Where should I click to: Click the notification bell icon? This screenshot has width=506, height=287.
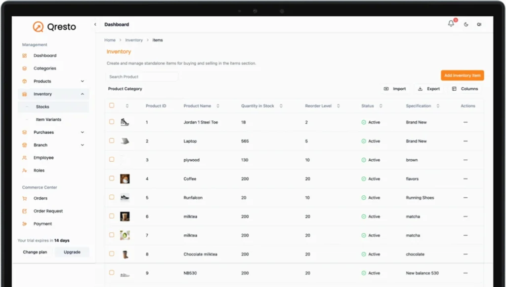click(451, 24)
